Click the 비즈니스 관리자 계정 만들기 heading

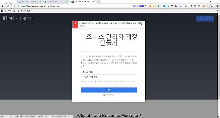click(x=109, y=40)
